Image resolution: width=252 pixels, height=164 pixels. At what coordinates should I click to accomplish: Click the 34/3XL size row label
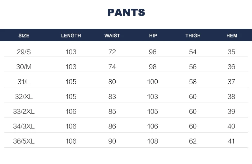point(24,127)
